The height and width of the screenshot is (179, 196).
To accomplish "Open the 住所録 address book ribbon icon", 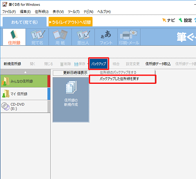I will (14, 37).
